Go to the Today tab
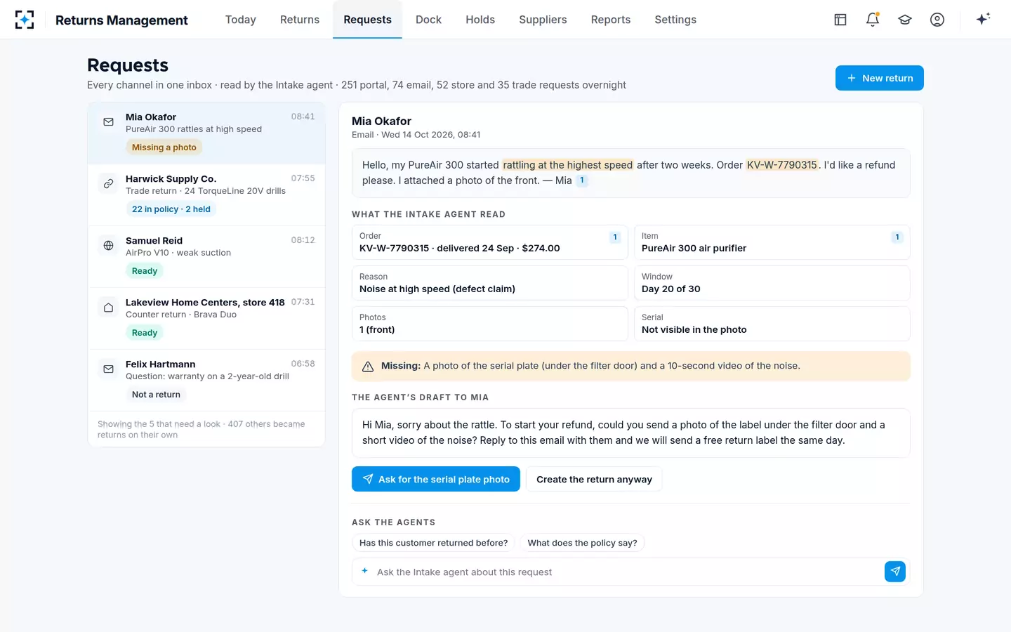Image resolution: width=1011 pixels, height=632 pixels. pos(241,20)
